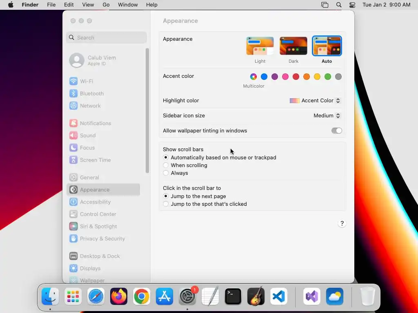Open Control Center in menu bar
This screenshot has height=313, width=418.
click(x=352, y=5)
